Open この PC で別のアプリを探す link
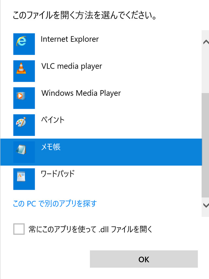Screen dimensions: 209x279 pyautogui.click(x=55, y=204)
